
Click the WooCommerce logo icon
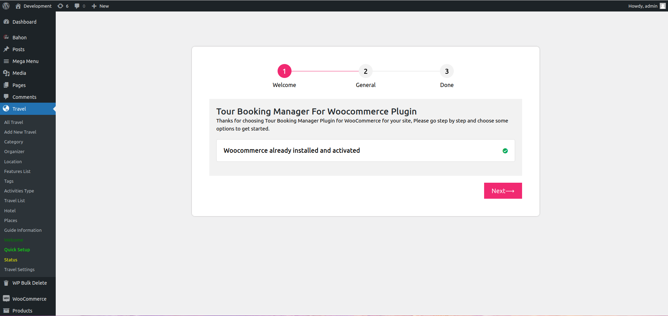pos(6,299)
